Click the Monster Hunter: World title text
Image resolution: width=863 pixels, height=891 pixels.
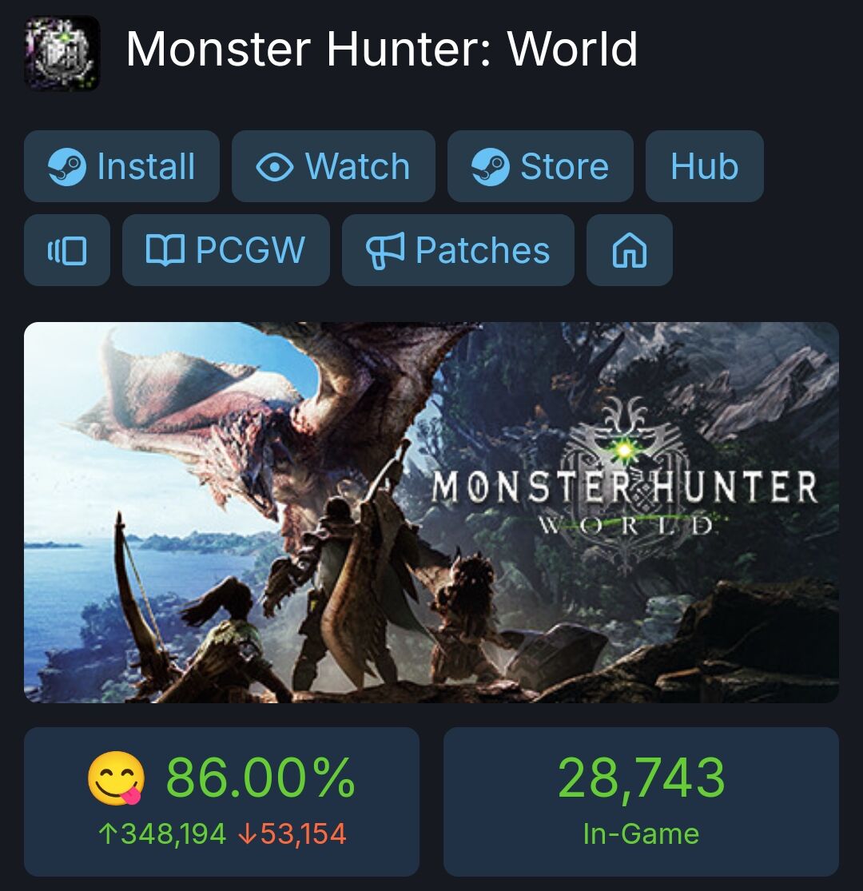(x=382, y=49)
